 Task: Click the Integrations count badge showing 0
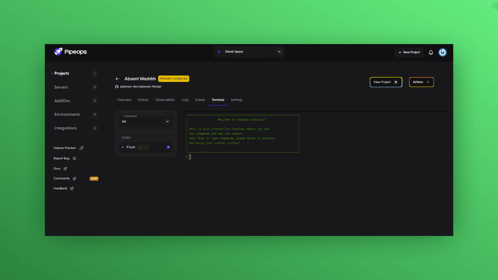pos(95,128)
